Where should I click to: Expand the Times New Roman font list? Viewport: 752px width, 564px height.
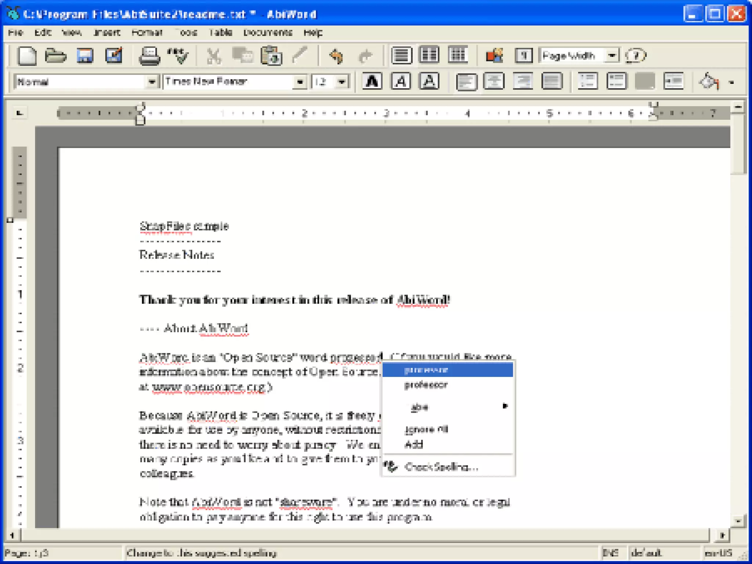300,82
